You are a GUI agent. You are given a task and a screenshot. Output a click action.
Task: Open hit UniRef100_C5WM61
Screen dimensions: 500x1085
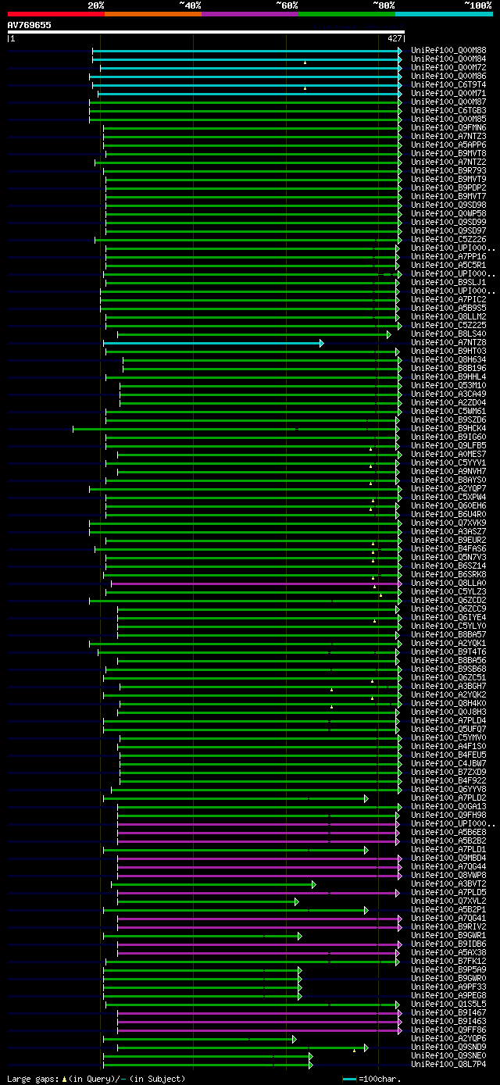tap(448, 412)
